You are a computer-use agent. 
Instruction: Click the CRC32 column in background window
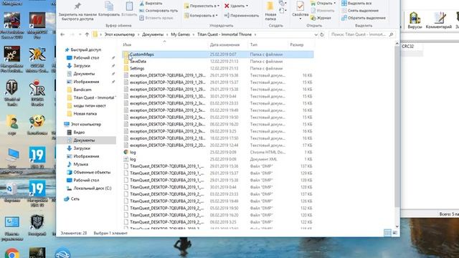407,47
